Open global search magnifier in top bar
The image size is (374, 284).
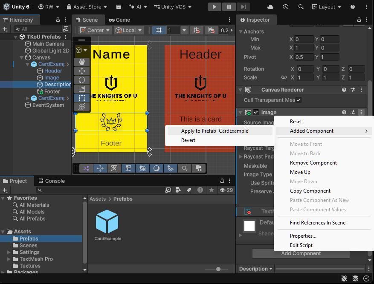click(301, 7)
